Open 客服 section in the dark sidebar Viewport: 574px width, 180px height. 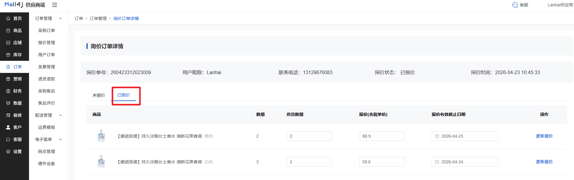coord(15,139)
